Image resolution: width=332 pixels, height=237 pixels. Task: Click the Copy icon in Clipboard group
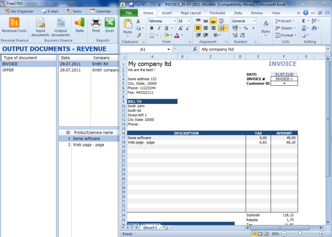tap(138, 28)
